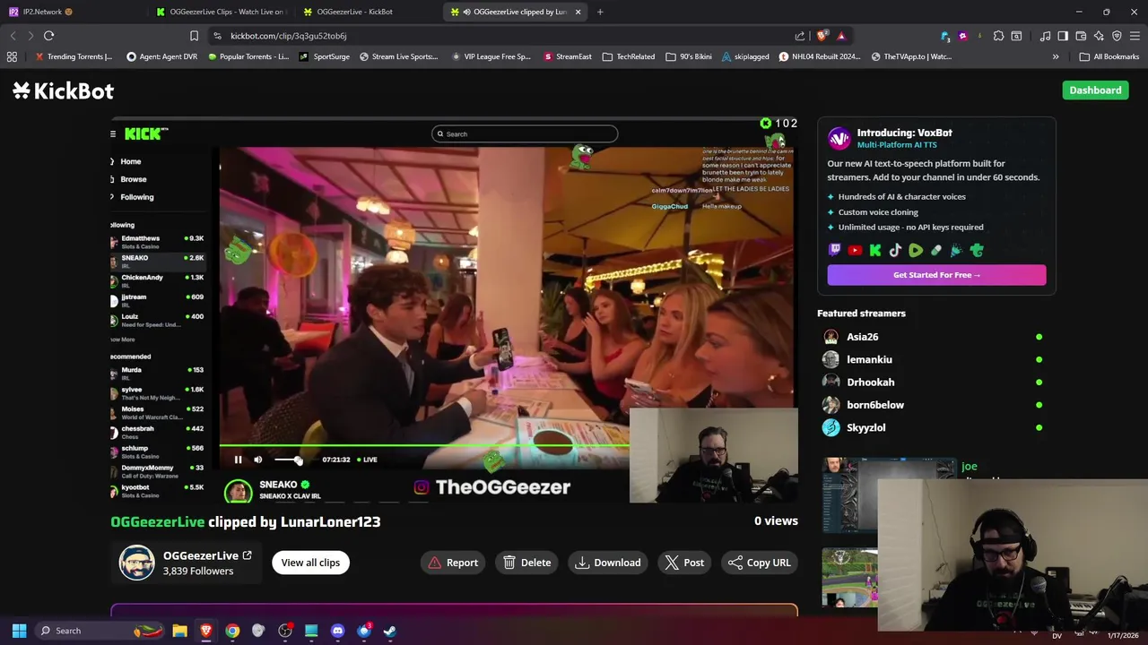Screen dimensions: 1148x645
Task: Click the TikTok platform icon in VoxBot promo
Action: (x=895, y=251)
